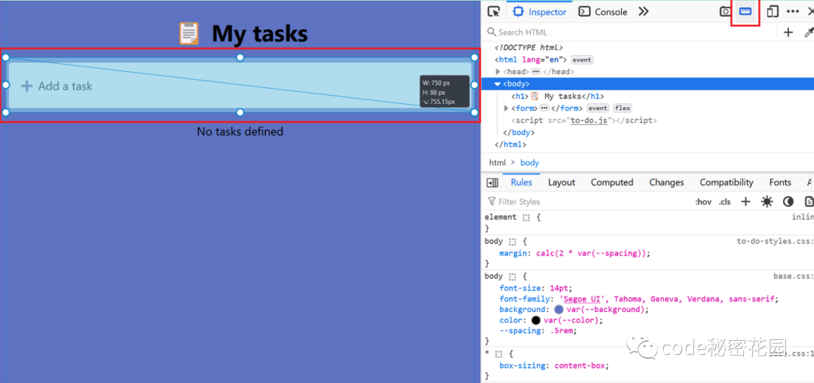Toggle :hov pseudo-class panel

click(x=703, y=202)
